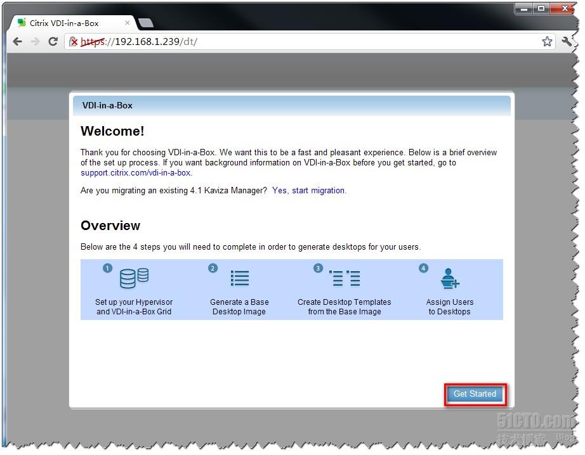Click the assign users person icon

point(450,278)
